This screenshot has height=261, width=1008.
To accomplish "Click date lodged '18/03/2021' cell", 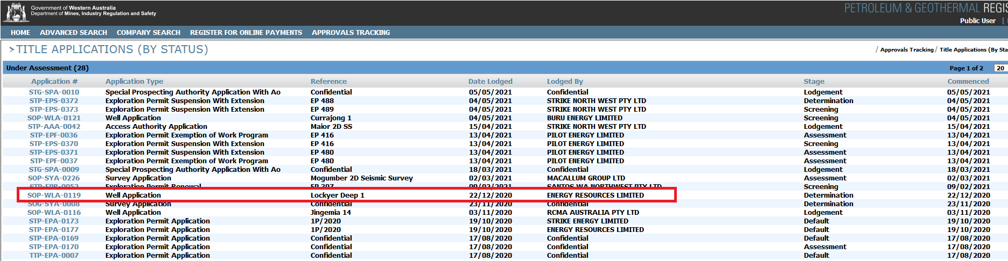I will pyautogui.click(x=491, y=170).
